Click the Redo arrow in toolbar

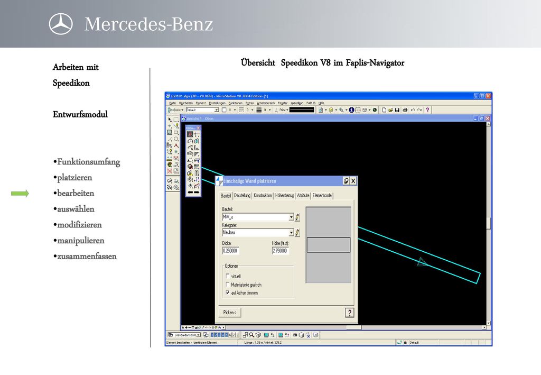(419, 110)
